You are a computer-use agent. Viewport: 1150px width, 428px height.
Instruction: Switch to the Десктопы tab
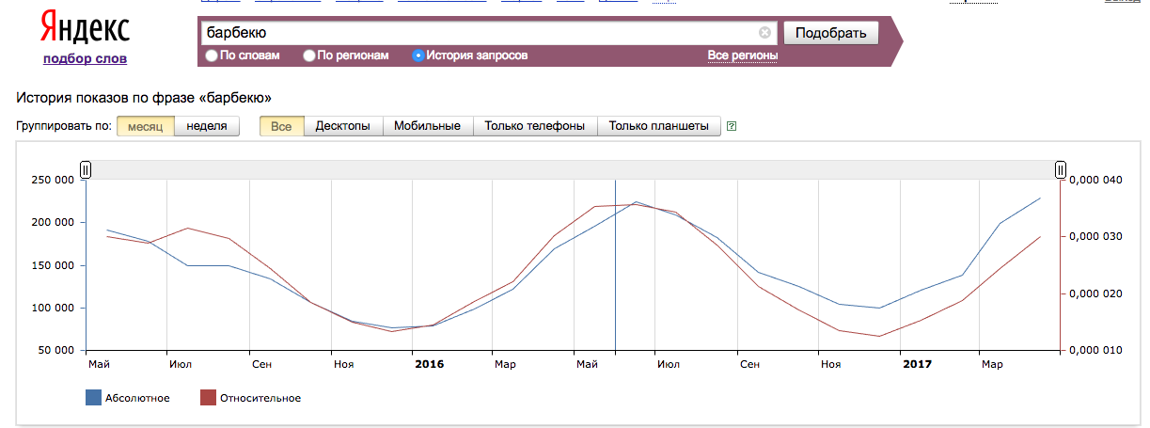coord(342,126)
